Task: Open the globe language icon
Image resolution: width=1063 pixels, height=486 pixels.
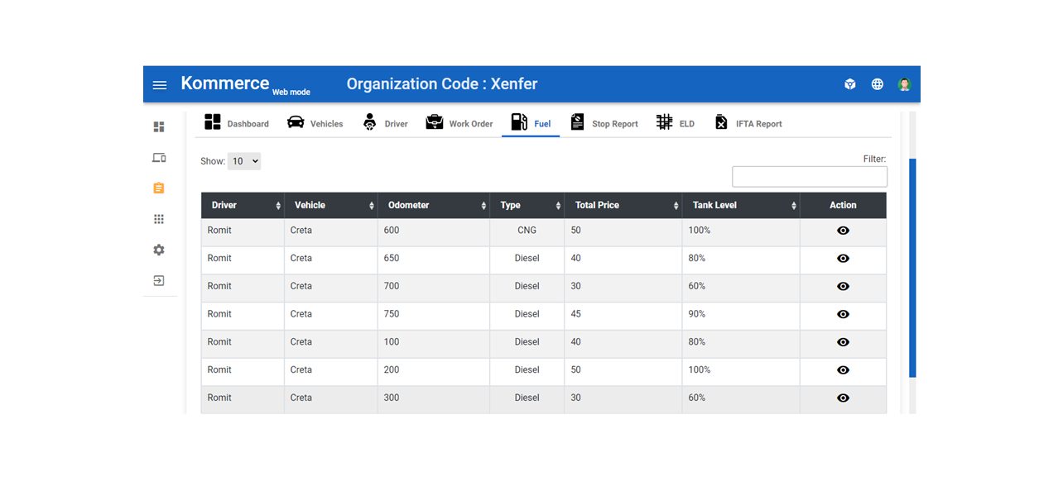Action: click(x=878, y=84)
